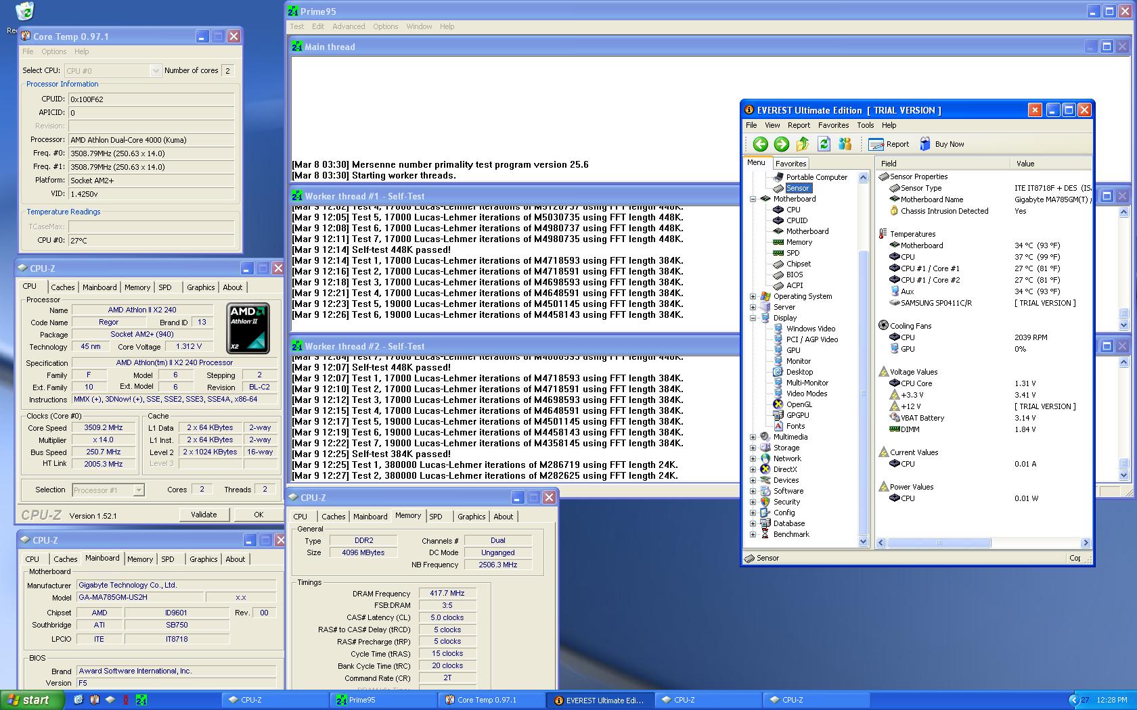This screenshot has width=1137, height=710.
Task: Open the Tools menu in EVEREST
Action: tap(865, 125)
